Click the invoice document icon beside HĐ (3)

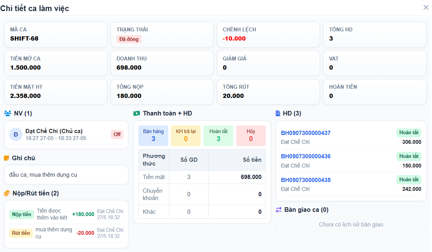(x=278, y=113)
